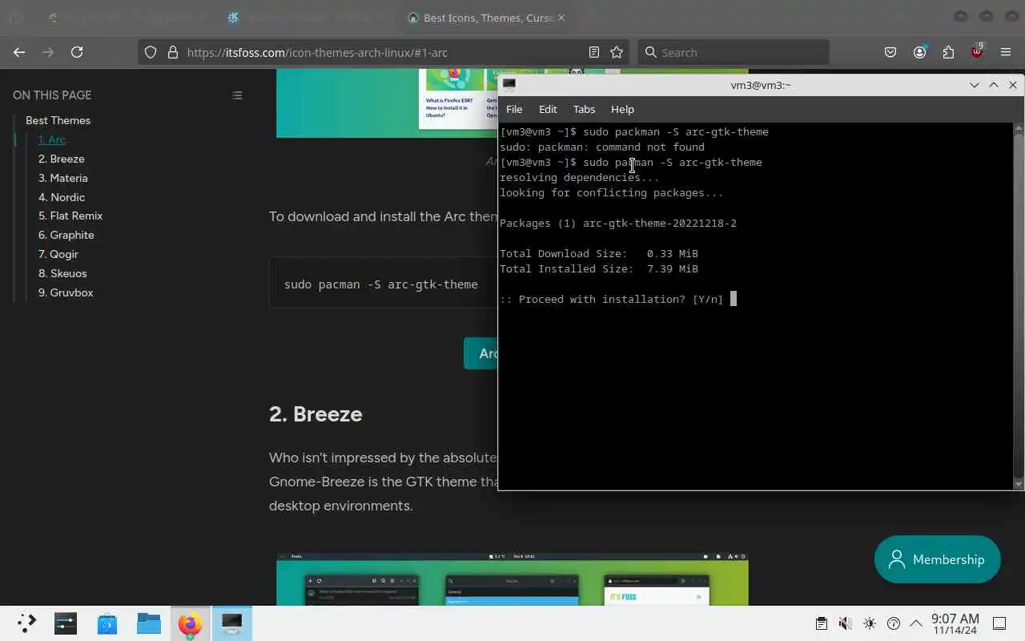Open KDE application launcher
Viewport: 1025px width, 641px height.
click(26, 623)
